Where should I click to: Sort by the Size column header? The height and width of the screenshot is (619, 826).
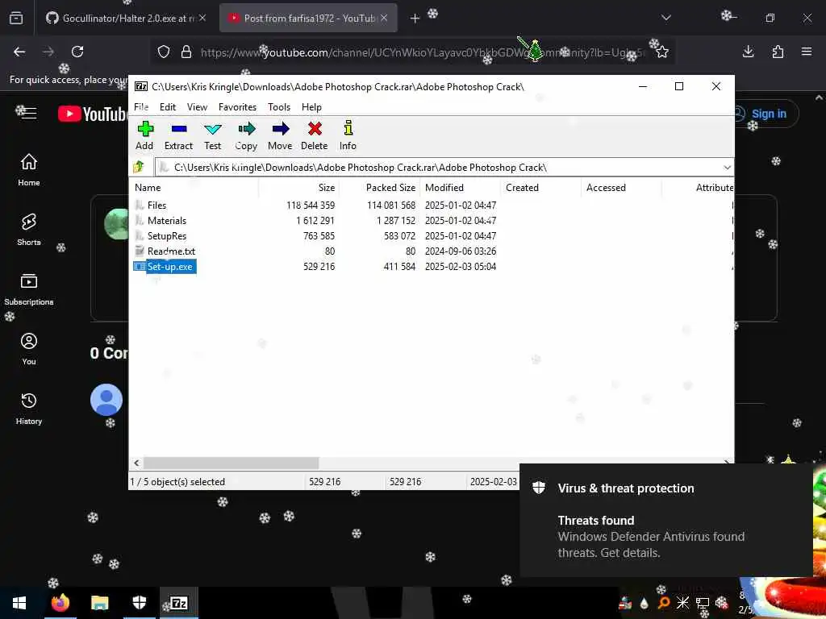click(x=298, y=188)
